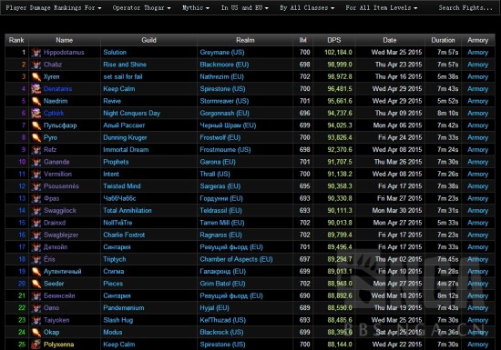The height and width of the screenshot is (350, 501).
Task: Open the Rise and Shine guild link
Action: pyautogui.click(x=125, y=65)
